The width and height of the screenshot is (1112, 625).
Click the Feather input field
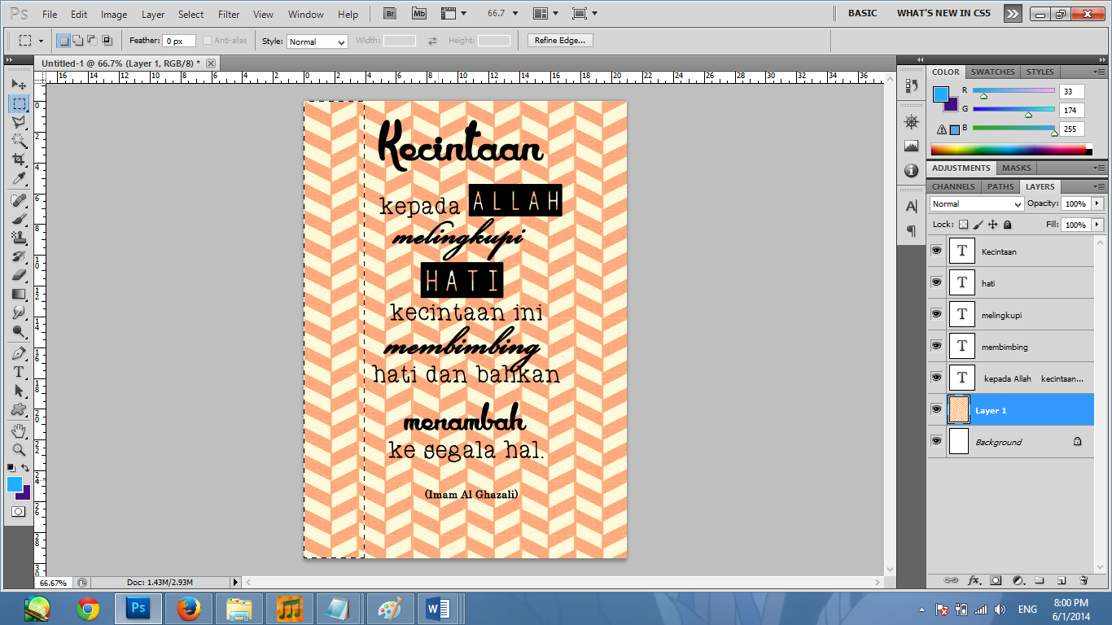(x=178, y=41)
